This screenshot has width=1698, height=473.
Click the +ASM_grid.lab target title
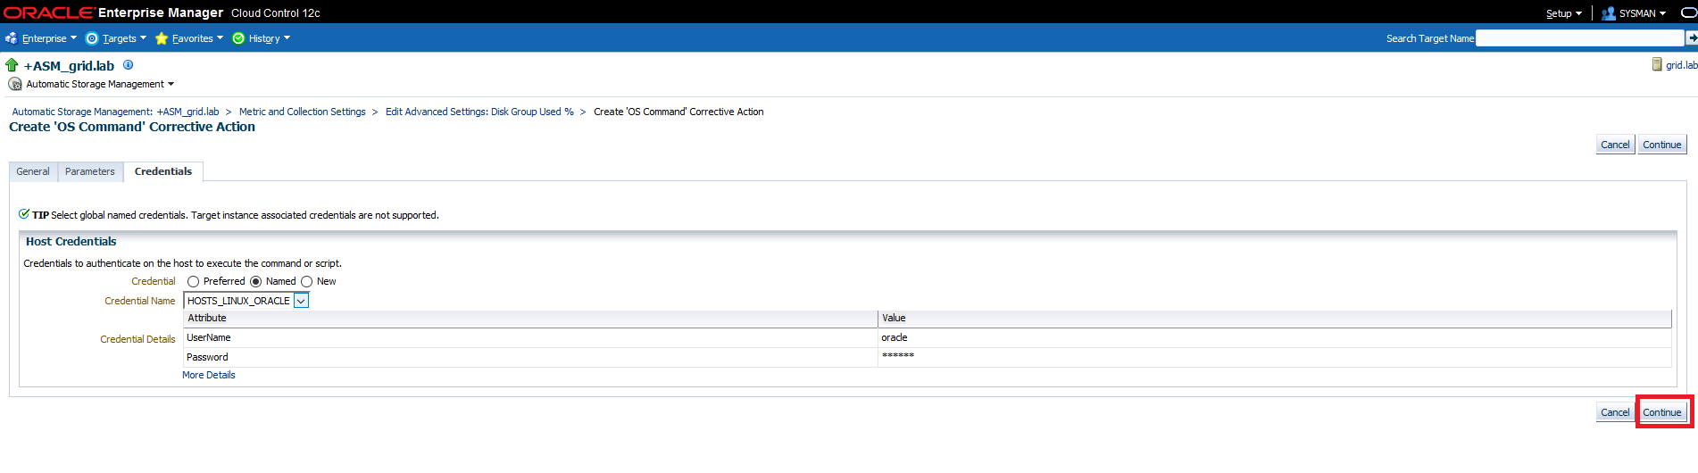[x=69, y=66]
